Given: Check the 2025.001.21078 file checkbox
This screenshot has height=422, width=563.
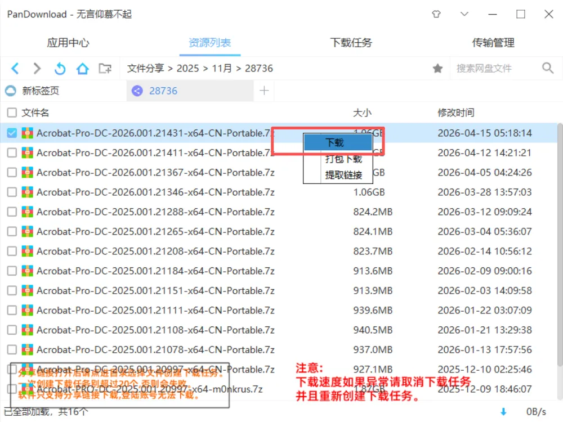Looking at the screenshot, I should coord(12,349).
